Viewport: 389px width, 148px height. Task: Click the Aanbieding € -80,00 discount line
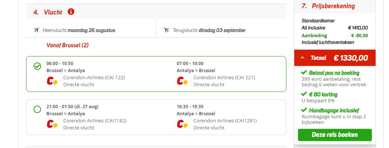[x=335, y=35]
